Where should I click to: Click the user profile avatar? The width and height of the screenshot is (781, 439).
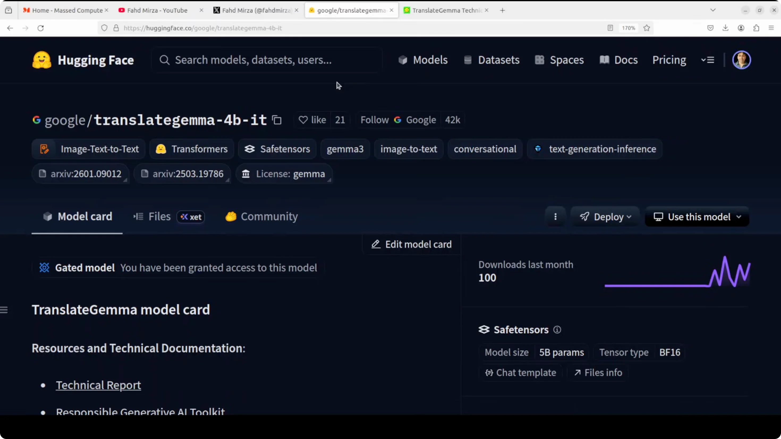pyautogui.click(x=741, y=60)
